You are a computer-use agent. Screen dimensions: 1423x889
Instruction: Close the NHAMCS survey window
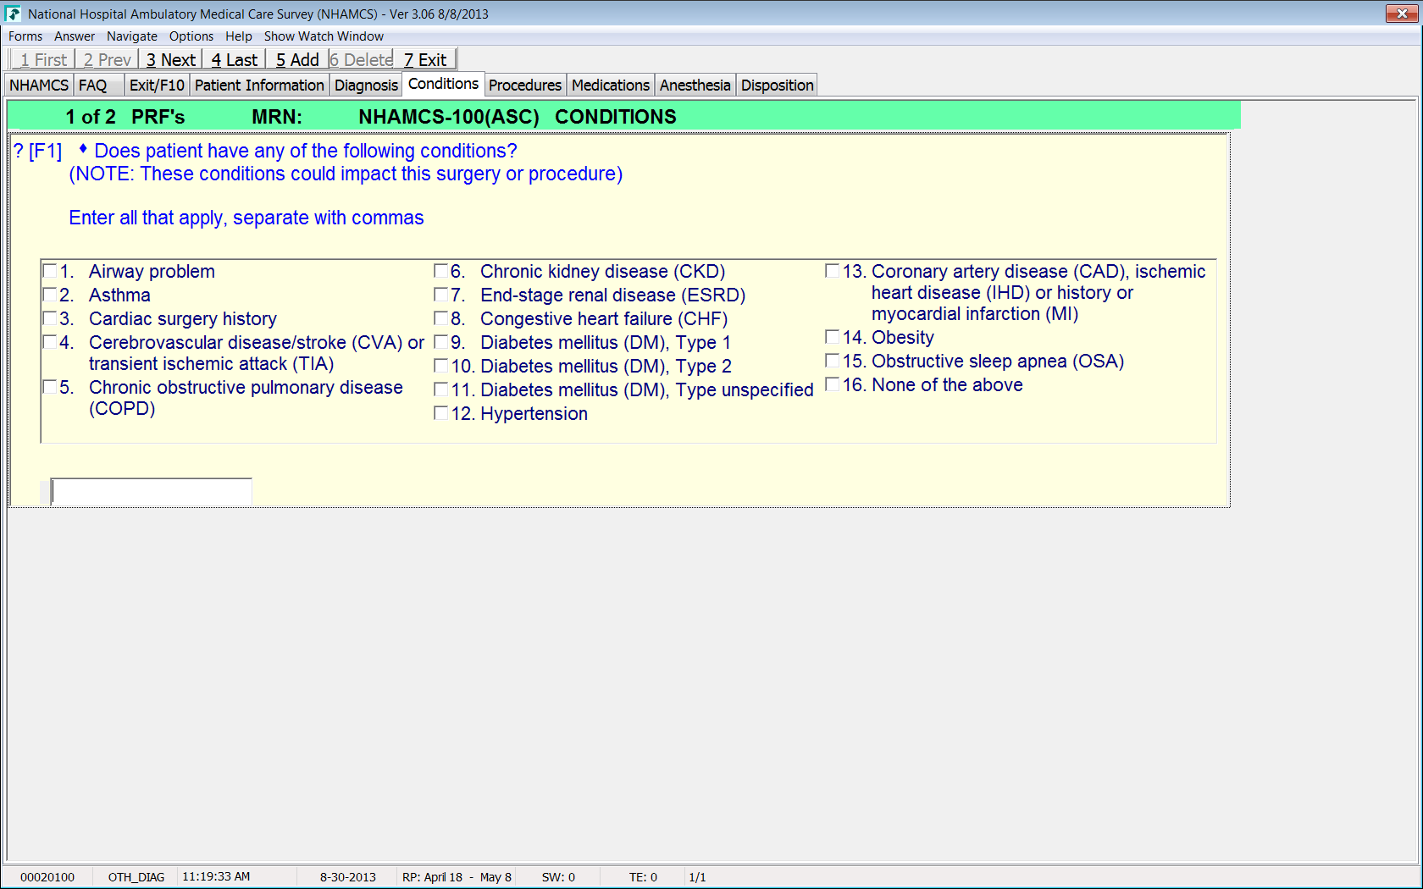click(1402, 14)
